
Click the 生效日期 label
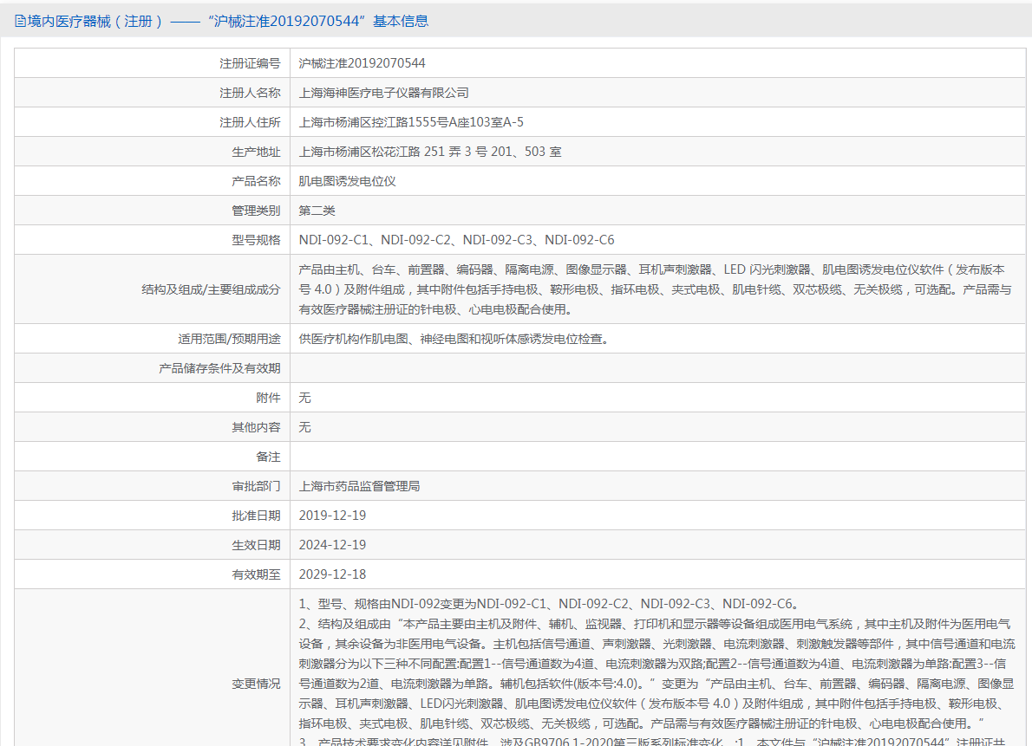pos(256,545)
